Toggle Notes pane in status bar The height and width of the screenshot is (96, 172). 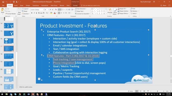(x=131, y=91)
